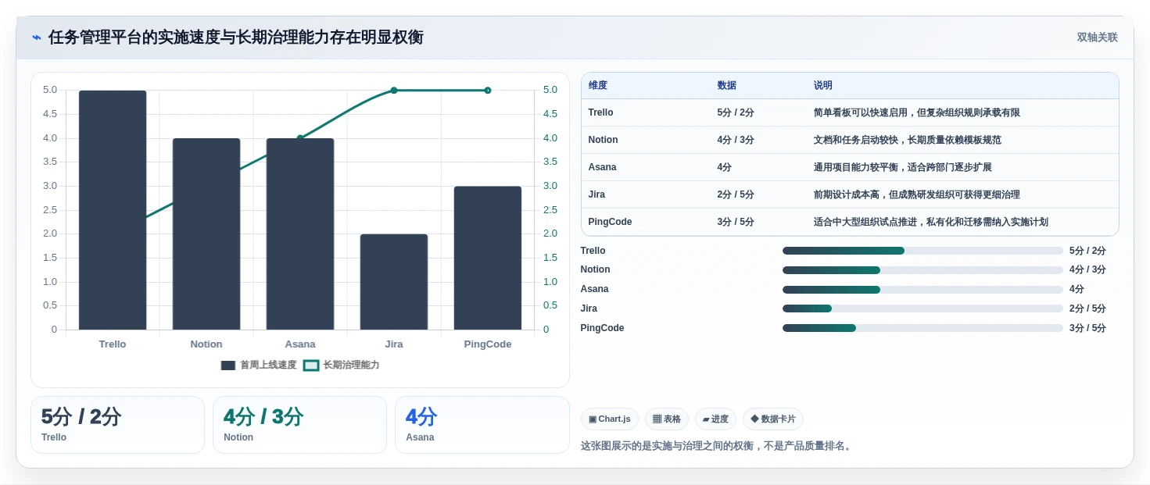Open the Trello 5分 / 2分 data card
The width and height of the screenshot is (1150, 485).
[x=117, y=425]
